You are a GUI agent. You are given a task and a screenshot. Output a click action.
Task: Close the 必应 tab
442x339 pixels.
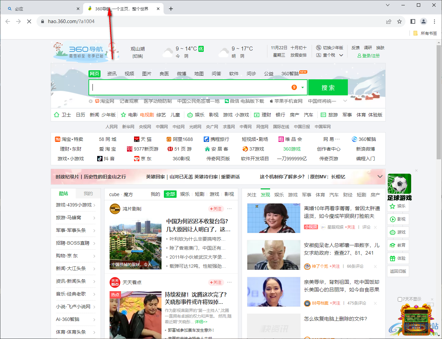coord(78,9)
